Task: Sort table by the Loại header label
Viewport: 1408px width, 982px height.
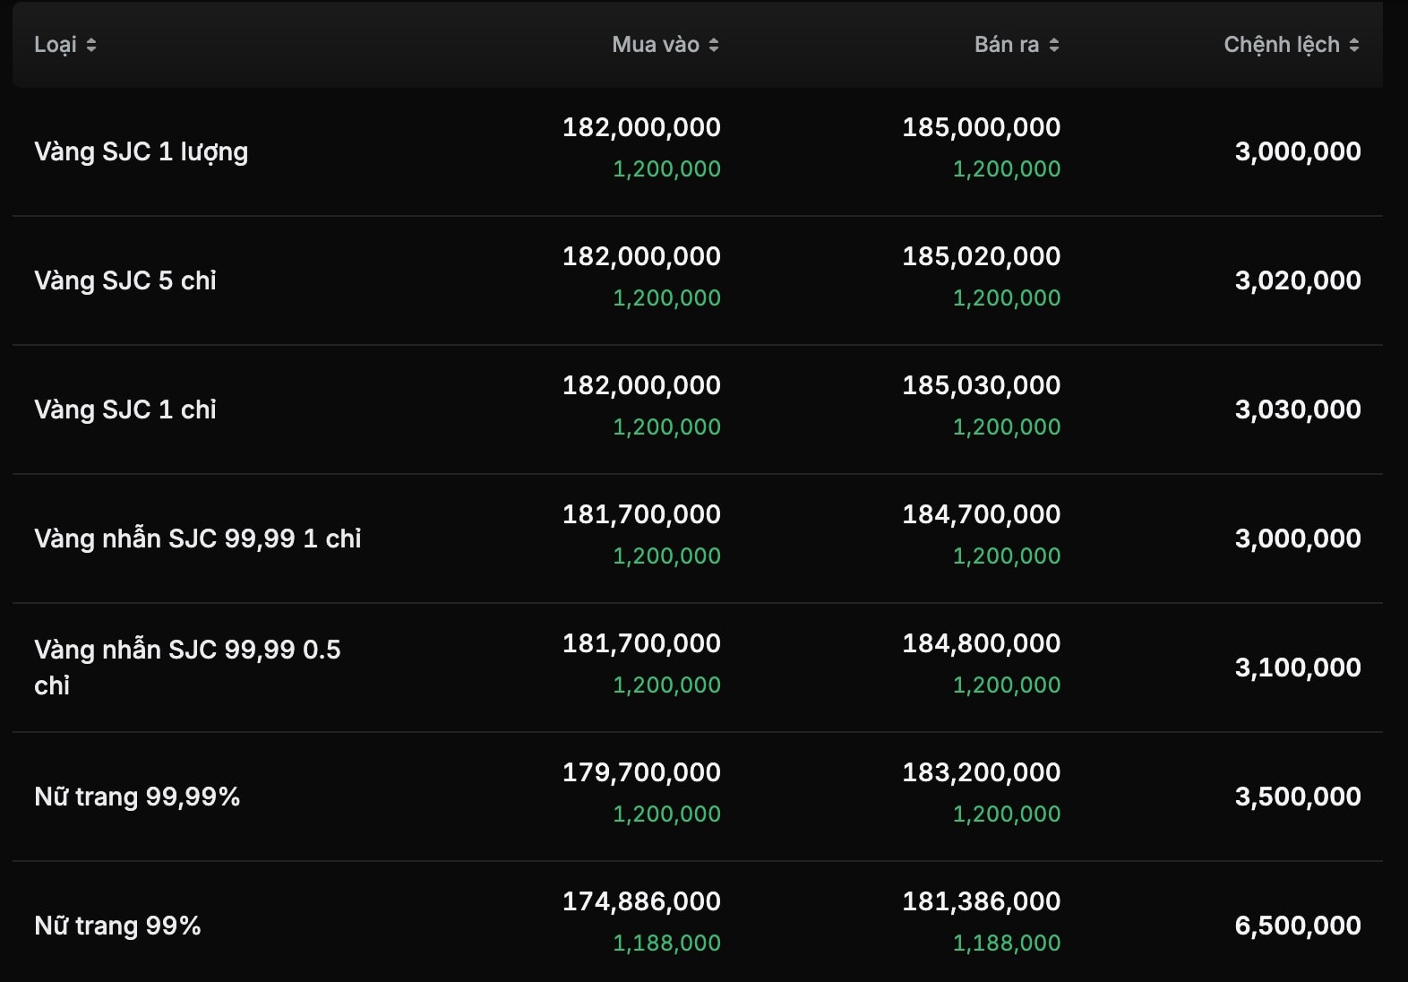Action: 55,45
